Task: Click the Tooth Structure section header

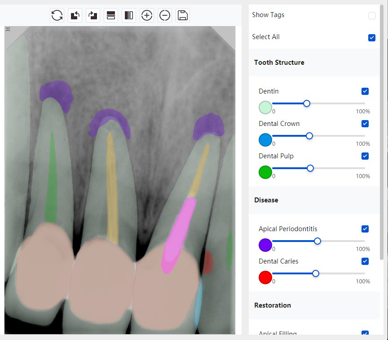Action: 279,63
